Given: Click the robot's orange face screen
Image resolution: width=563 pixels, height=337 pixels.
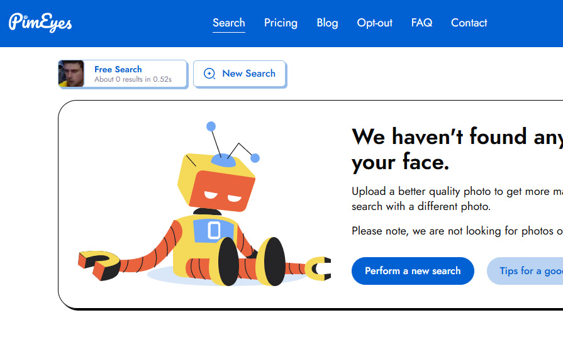Looking at the screenshot, I should (x=221, y=191).
